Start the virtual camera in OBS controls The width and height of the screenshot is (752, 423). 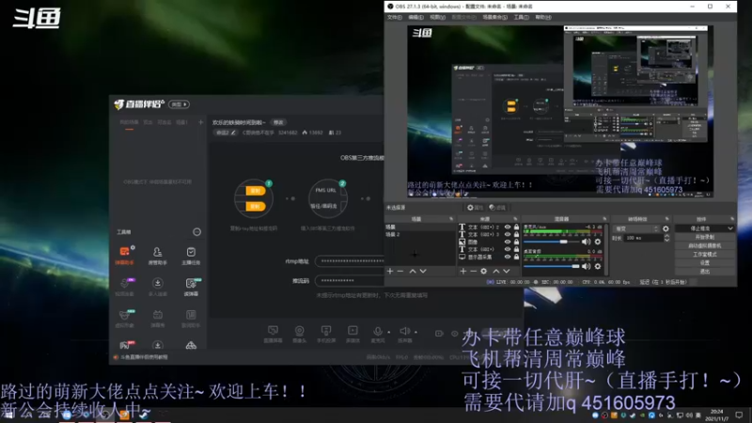pyautogui.click(x=704, y=245)
